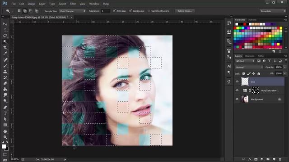
Task: Switch to the Actions tab
Action: point(252,20)
